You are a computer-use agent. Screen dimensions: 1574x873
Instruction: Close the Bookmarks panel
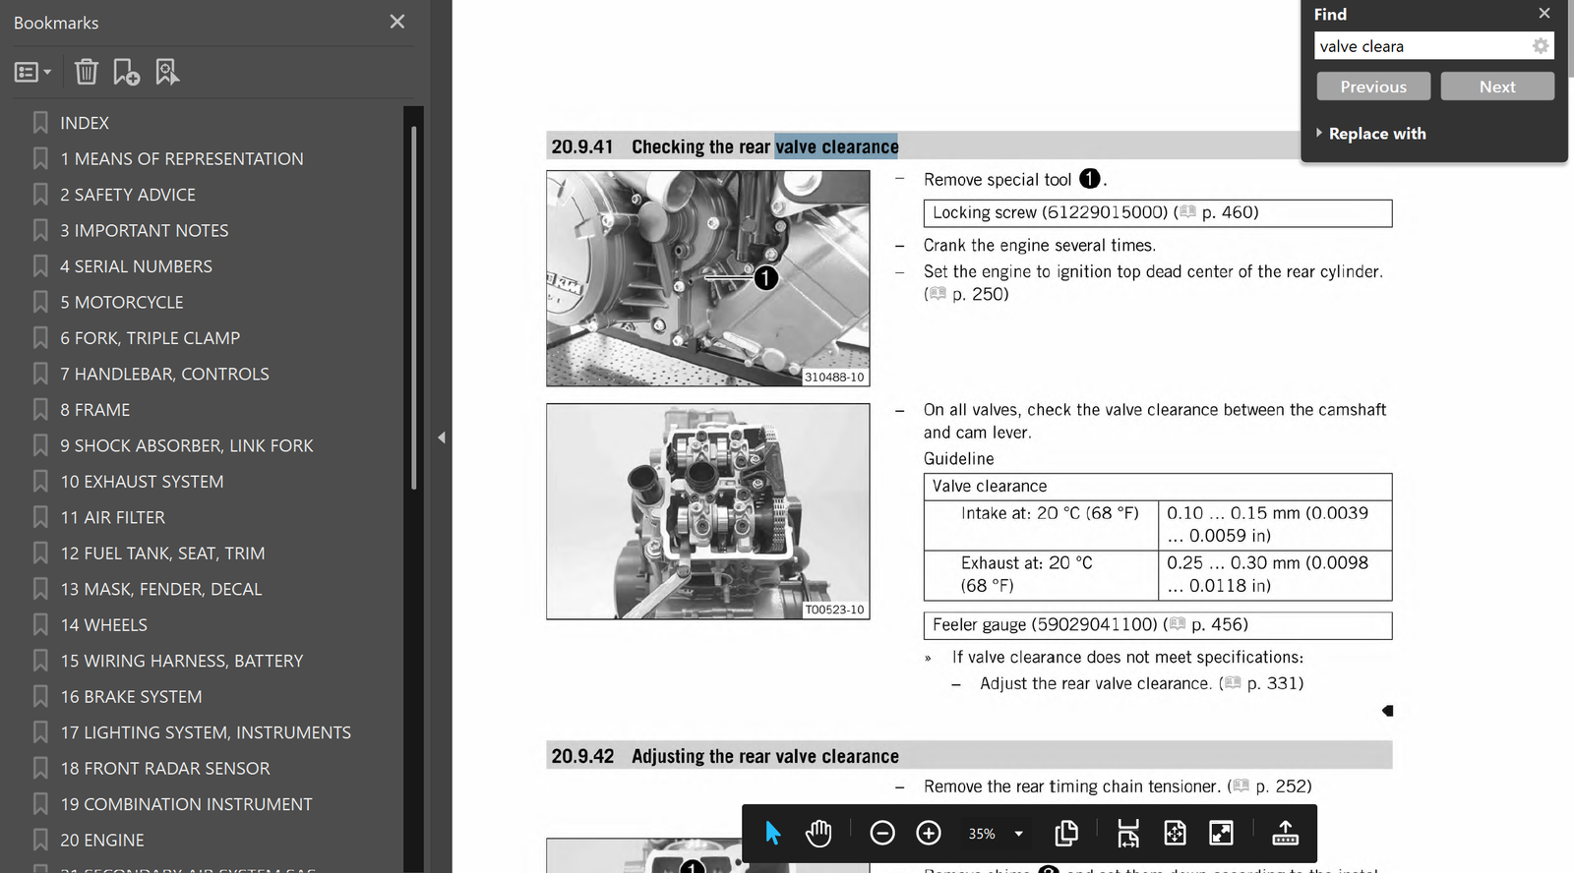397,22
